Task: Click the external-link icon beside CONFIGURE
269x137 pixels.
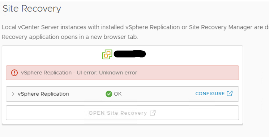Action: point(230,93)
